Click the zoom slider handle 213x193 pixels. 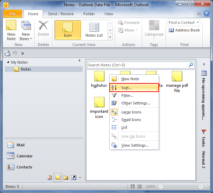[180, 186]
